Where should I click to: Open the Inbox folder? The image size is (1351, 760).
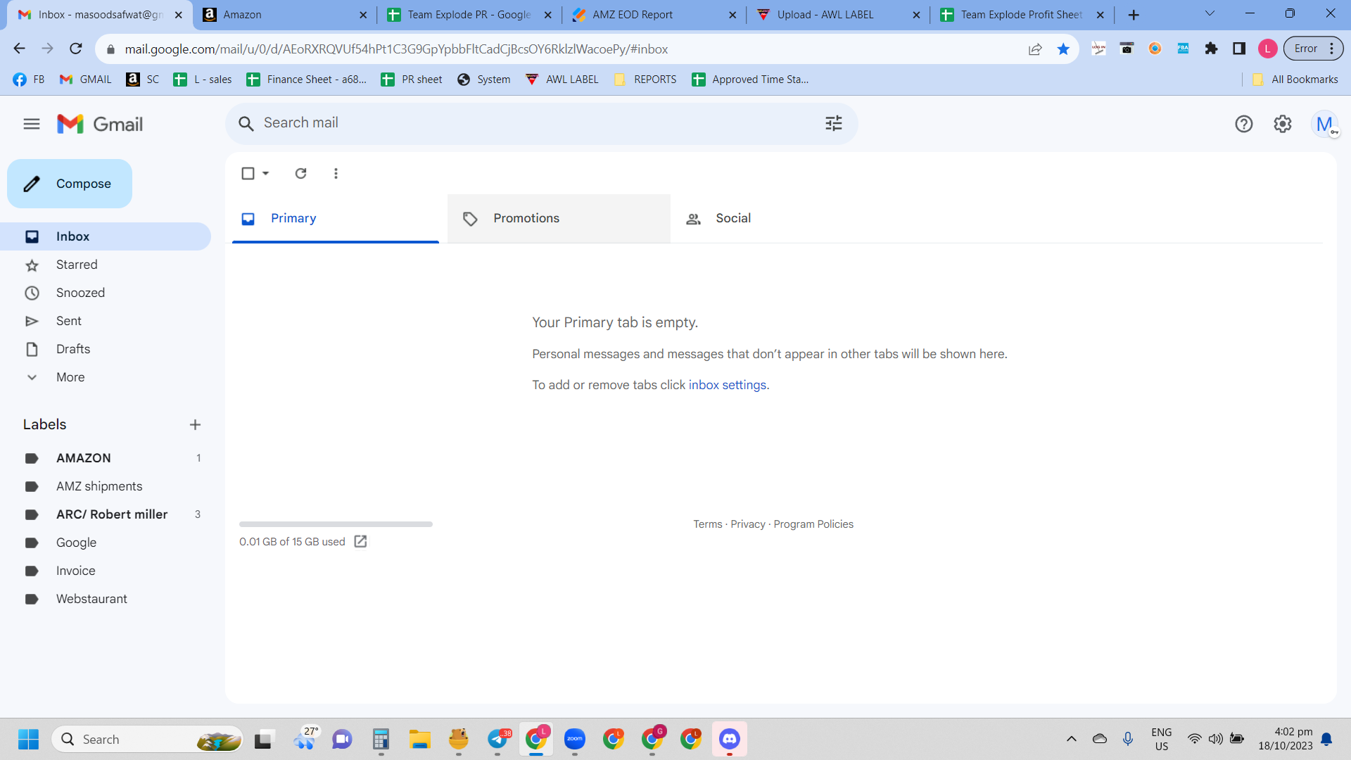[106, 236]
